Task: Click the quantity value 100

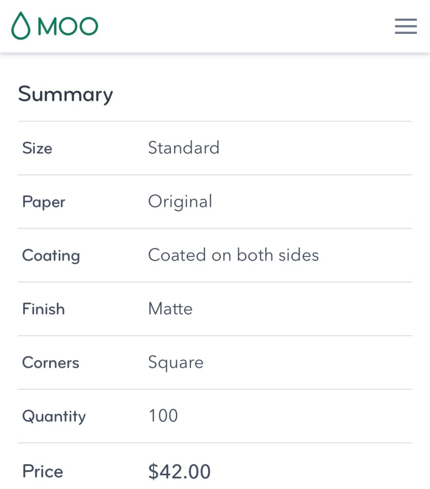Action: tap(163, 416)
